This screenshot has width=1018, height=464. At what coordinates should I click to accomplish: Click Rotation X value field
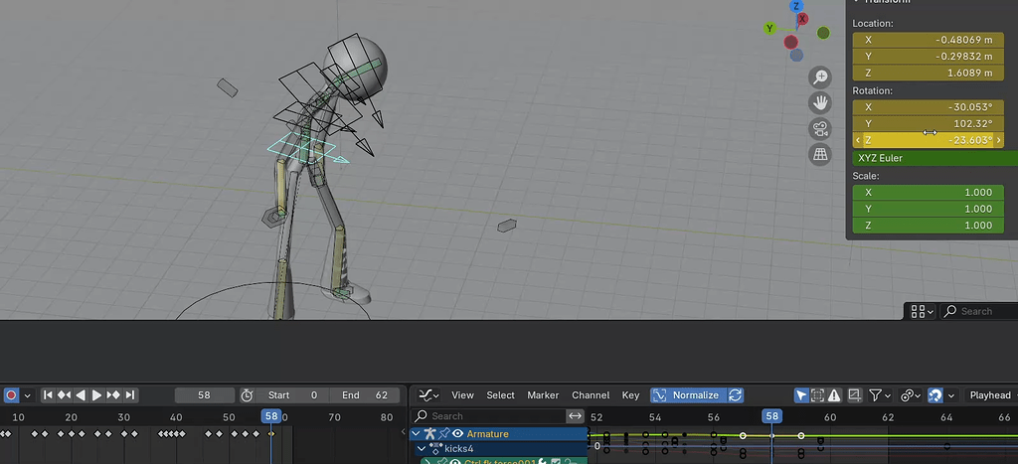(x=928, y=107)
